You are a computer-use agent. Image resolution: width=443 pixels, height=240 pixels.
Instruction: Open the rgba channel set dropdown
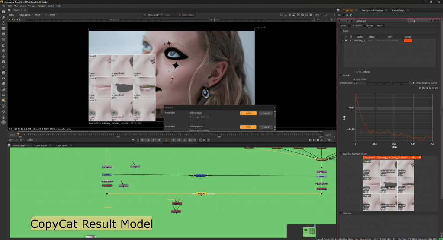[12, 15]
